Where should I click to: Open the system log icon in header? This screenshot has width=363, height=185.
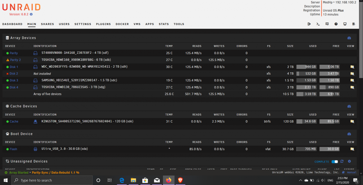pyautogui.click(x=354, y=24)
